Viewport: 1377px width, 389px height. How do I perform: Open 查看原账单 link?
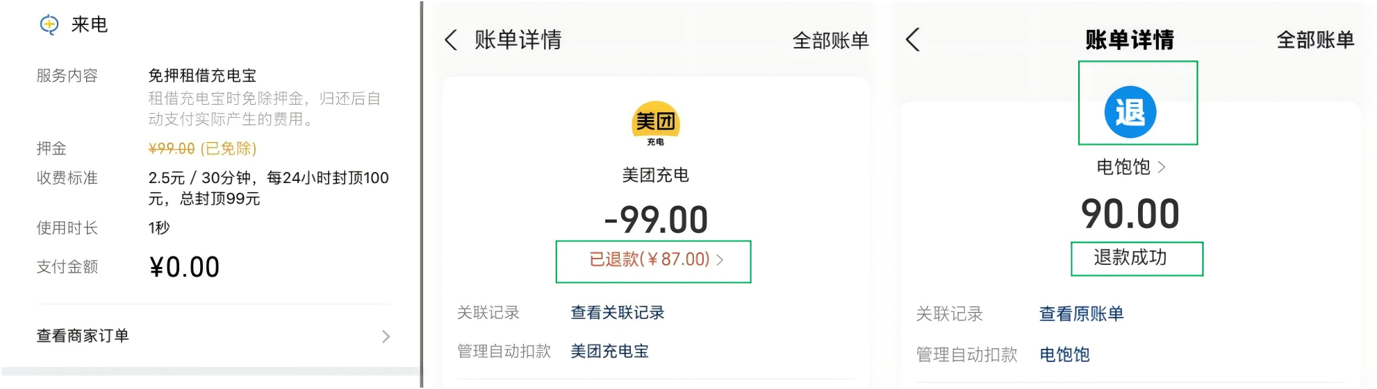(x=1082, y=314)
